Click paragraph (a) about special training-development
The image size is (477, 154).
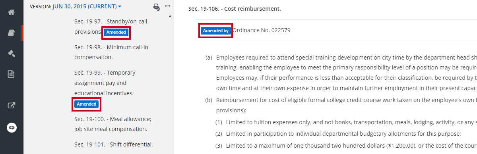pyautogui.click(x=346, y=72)
